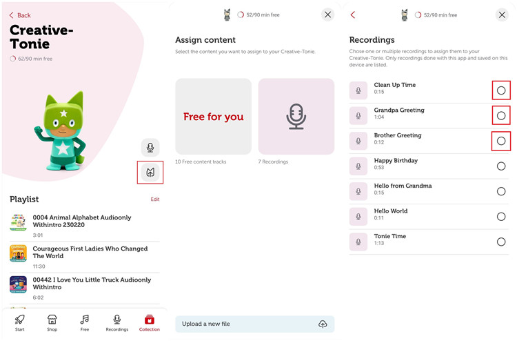517x341 pixels.
Task: Click the 'Tonie Time' recording name
Action: tap(389, 236)
